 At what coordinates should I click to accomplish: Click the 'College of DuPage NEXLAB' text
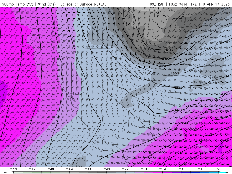[x=83, y=4]
